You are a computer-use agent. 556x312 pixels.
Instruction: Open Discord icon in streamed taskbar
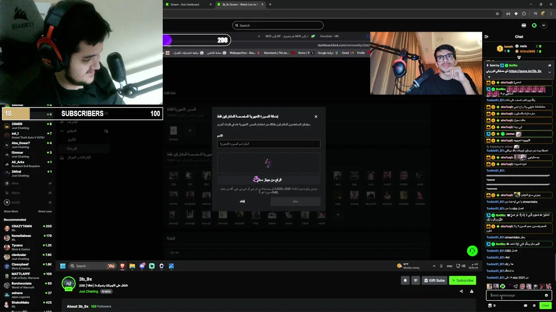142,266
